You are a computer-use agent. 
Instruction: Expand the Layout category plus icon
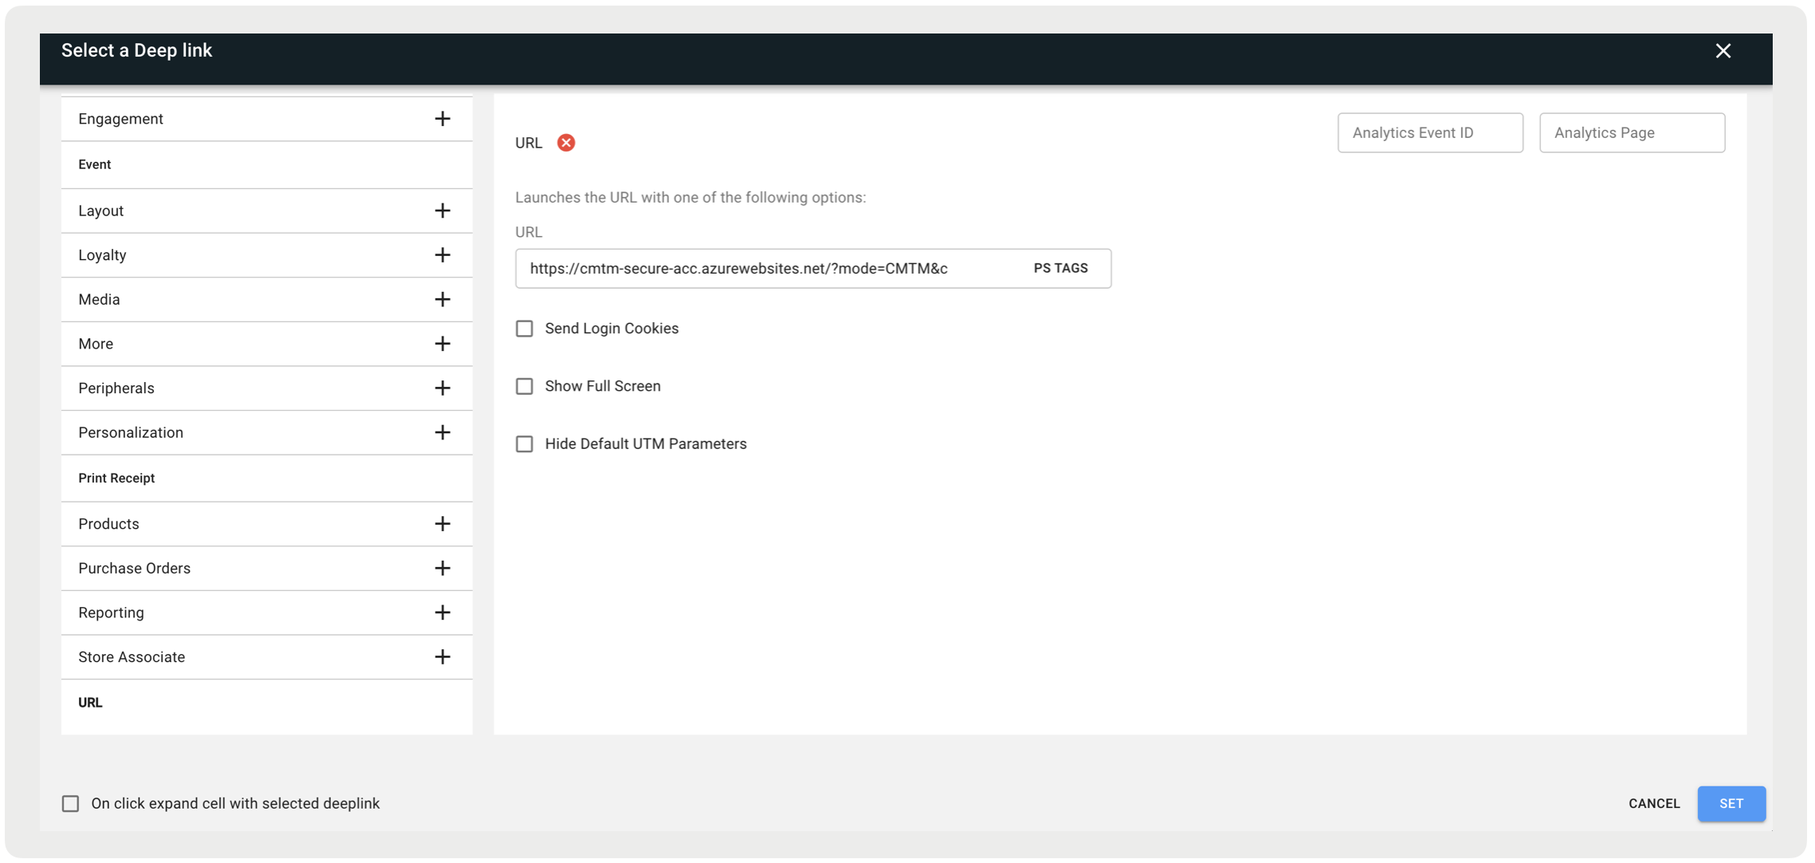pyautogui.click(x=442, y=211)
